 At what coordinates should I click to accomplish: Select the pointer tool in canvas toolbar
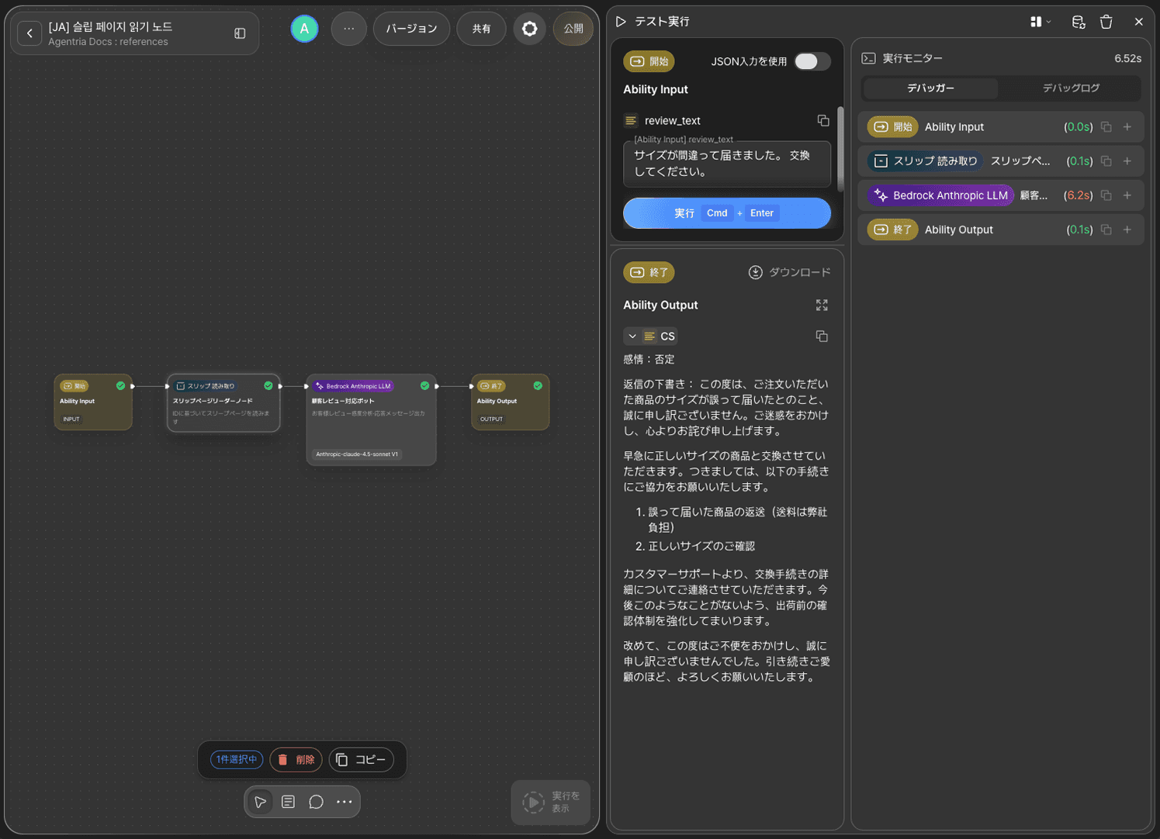click(x=261, y=802)
